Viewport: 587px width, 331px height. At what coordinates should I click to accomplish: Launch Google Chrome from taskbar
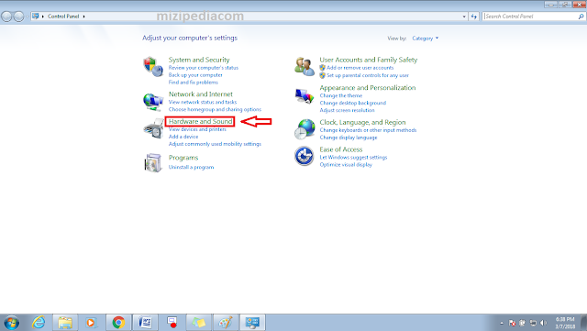[118, 323]
